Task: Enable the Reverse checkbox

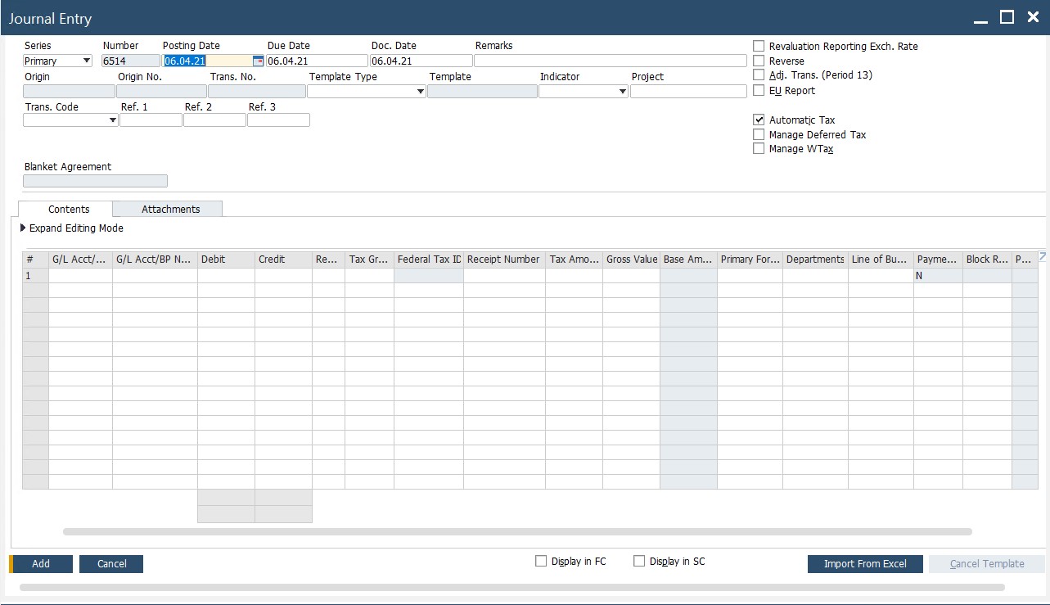Action: (x=758, y=61)
